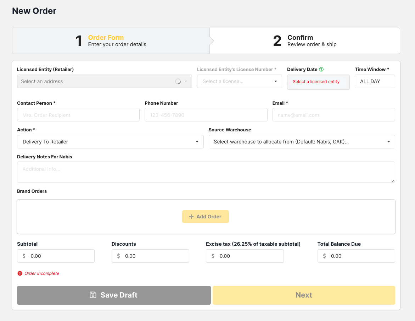Open the Licensed Entity address dropdown

coord(99,81)
